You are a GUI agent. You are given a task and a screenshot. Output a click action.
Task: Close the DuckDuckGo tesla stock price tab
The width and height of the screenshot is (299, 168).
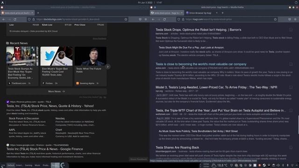tap(32, 13)
